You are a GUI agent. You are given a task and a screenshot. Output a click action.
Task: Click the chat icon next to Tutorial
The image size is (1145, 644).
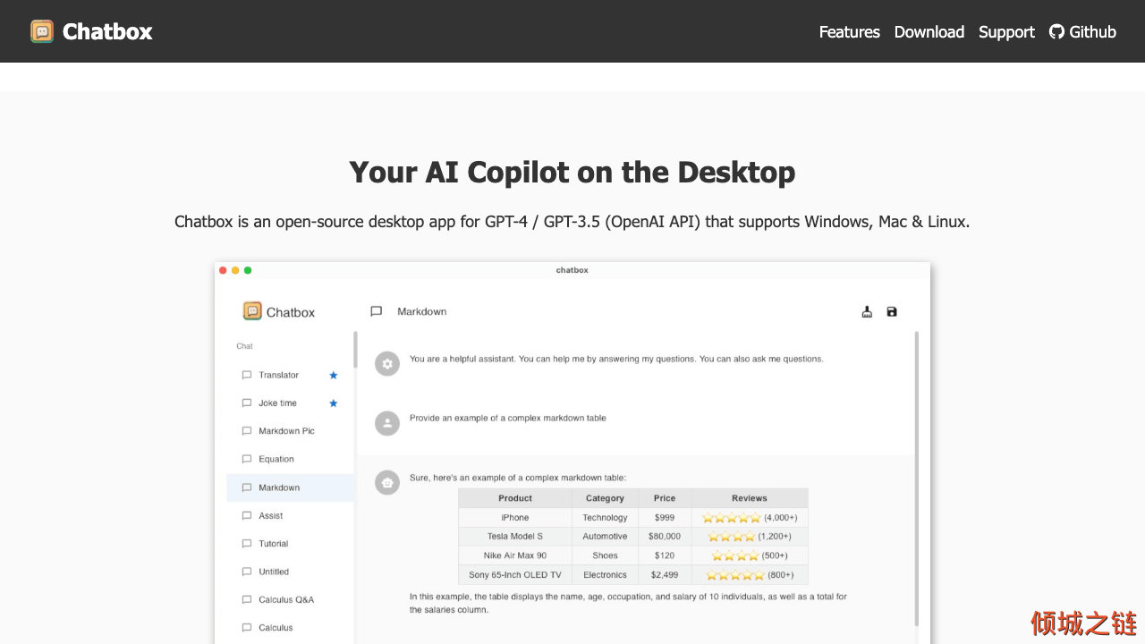coord(247,544)
